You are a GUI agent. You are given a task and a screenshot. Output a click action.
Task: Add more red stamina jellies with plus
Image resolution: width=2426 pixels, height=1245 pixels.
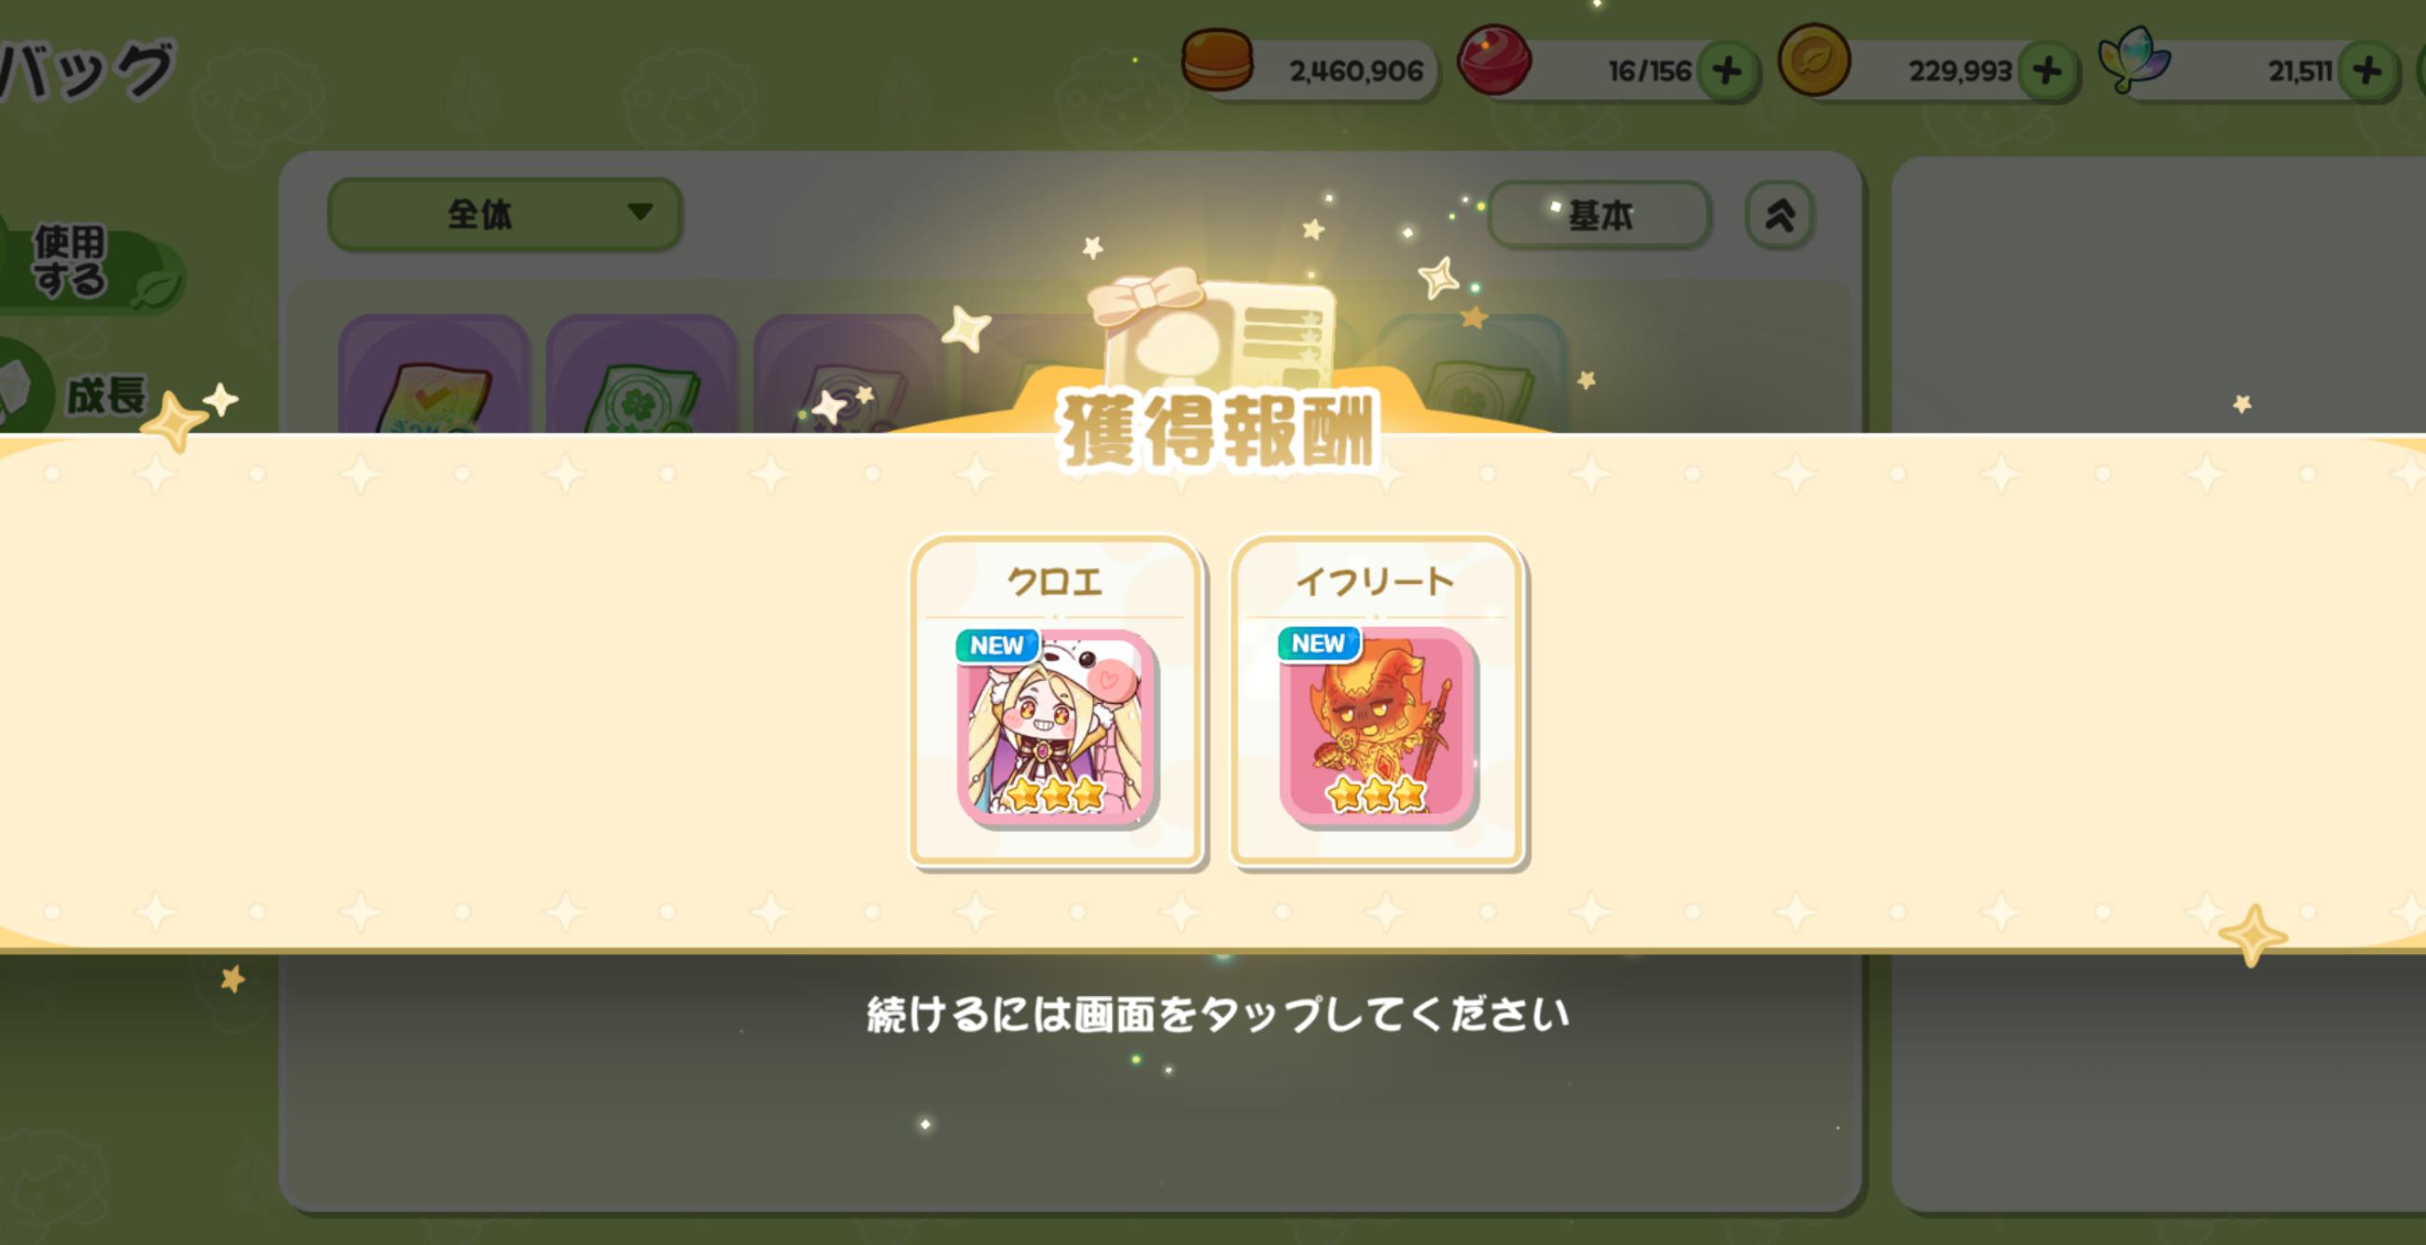[x=1726, y=71]
